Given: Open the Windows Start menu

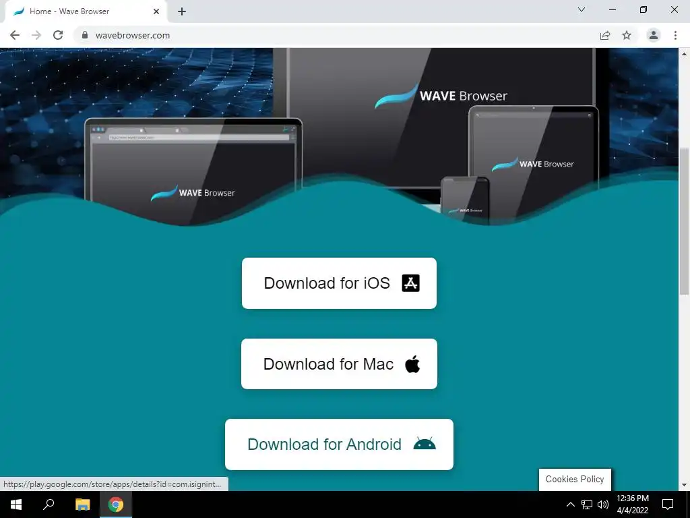Looking at the screenshot, I should (16, 505).
